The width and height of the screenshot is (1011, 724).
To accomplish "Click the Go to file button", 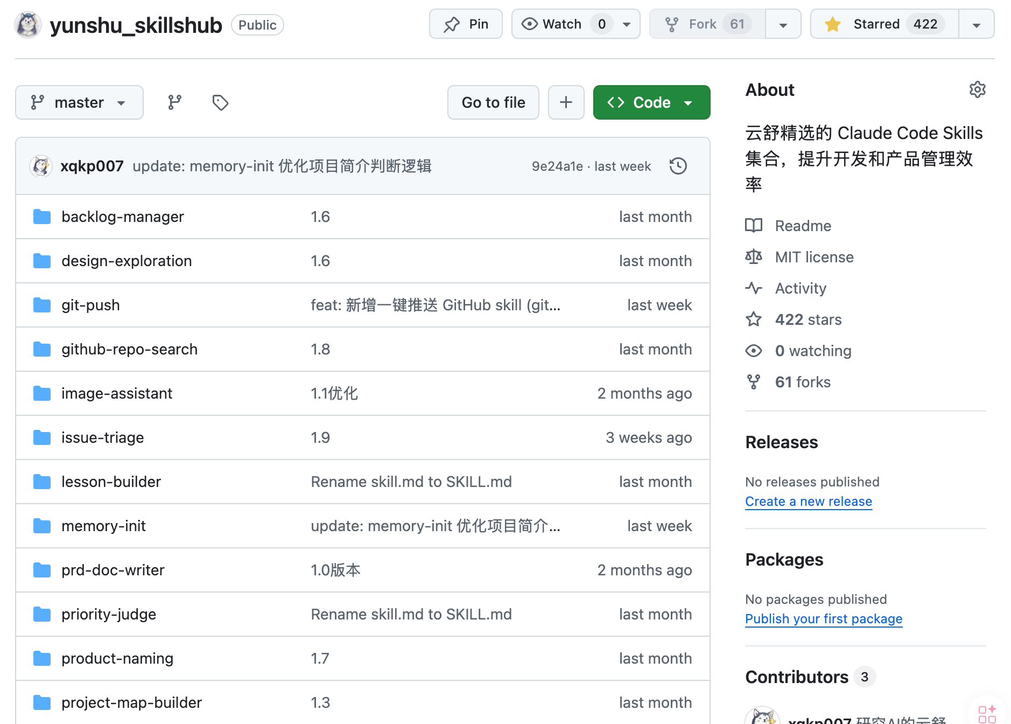I will pyautogui.click(x=493, y=102).
